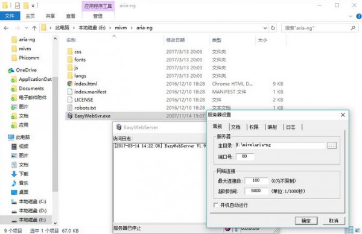The image size is (362, 234).
Task: Select the langs folder icon
Action: tap(70, 76)
